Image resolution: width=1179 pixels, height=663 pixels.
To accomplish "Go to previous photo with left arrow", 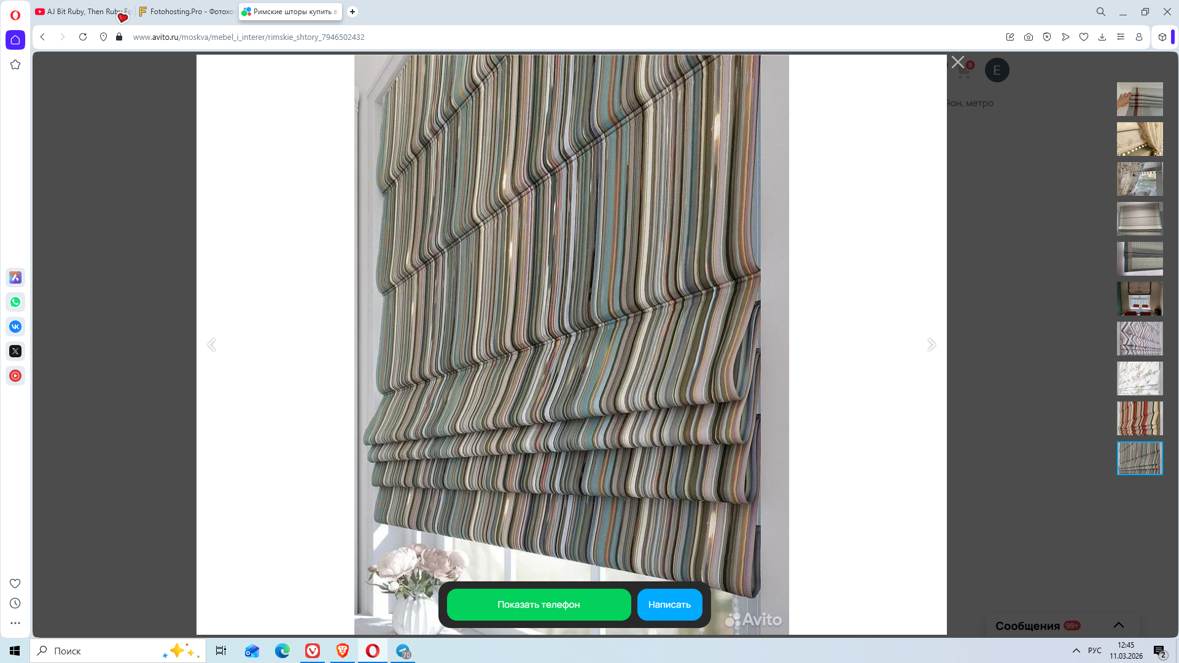I will pos(212,344).
